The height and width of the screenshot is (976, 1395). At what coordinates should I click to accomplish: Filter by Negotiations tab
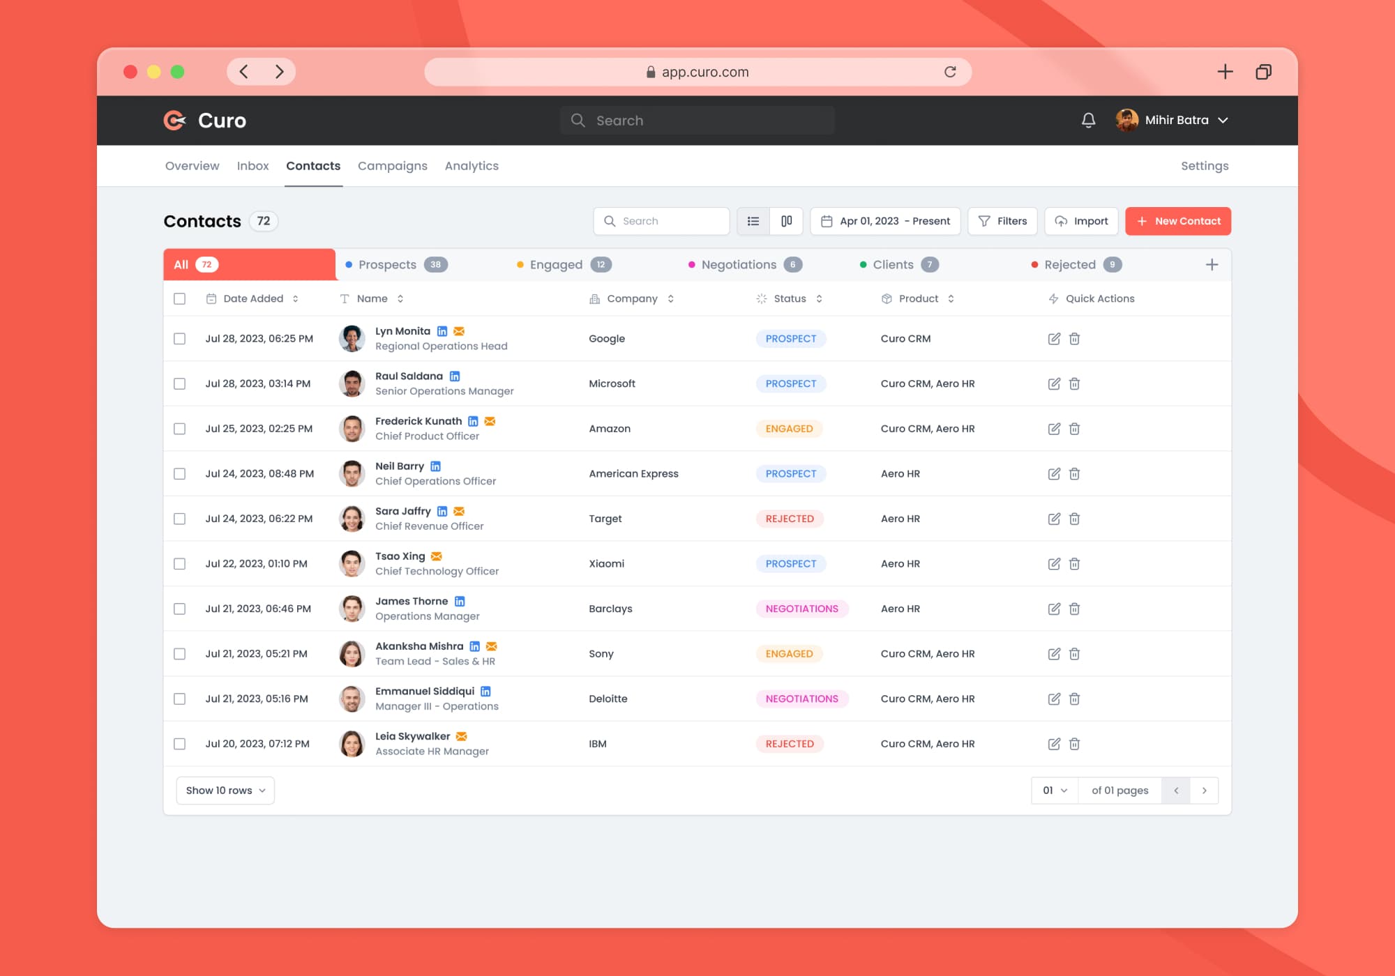(x=745, y=264)
